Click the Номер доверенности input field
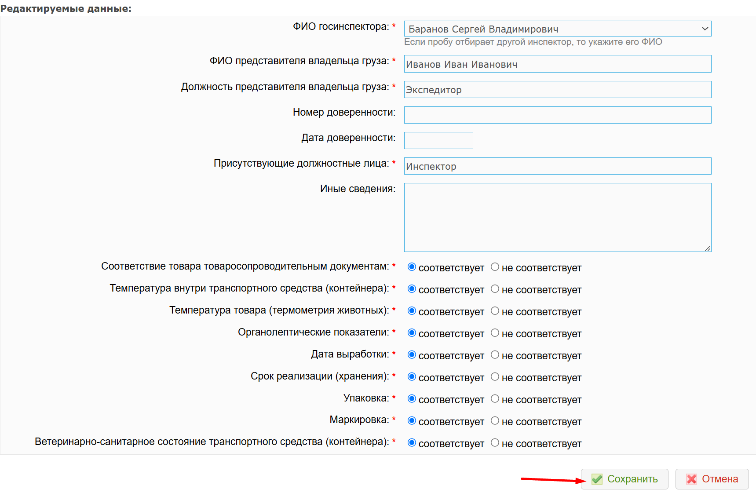The width and height of the screenshot is (756, 500). coord(557,115)
